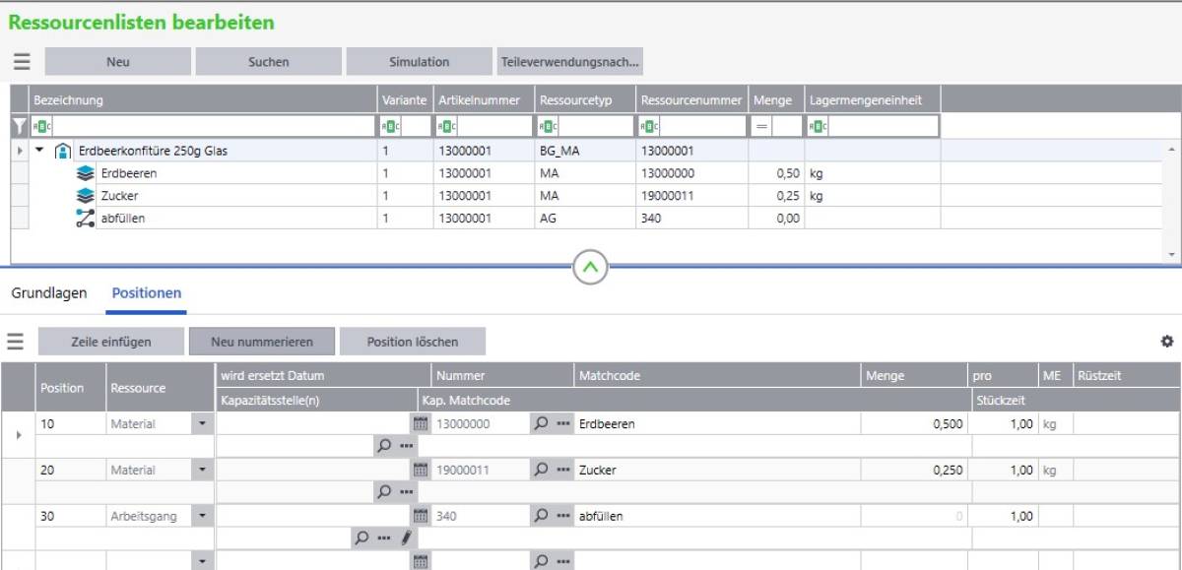This screenshot has height=570, width=1182.
Task: Click the filter funnel icon of the list
Action: pos(19,126)
